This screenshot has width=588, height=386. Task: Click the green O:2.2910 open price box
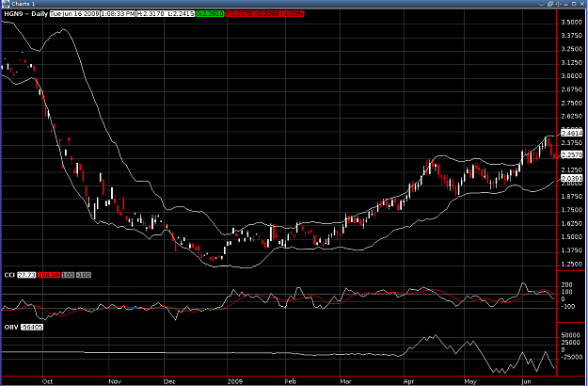click(210, 14)
